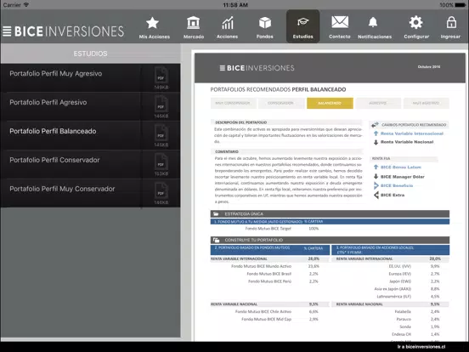Click the Conservador tab in document

point(281,103)
